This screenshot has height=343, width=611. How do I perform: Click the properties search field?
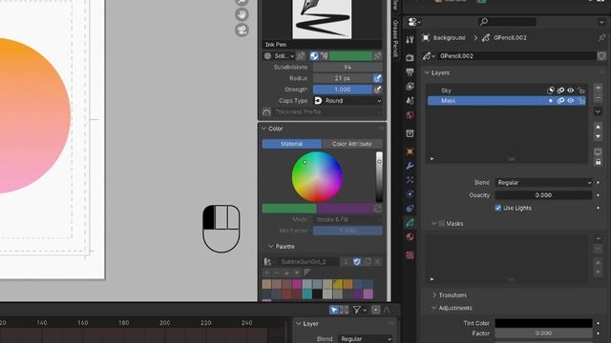point(507,22)
